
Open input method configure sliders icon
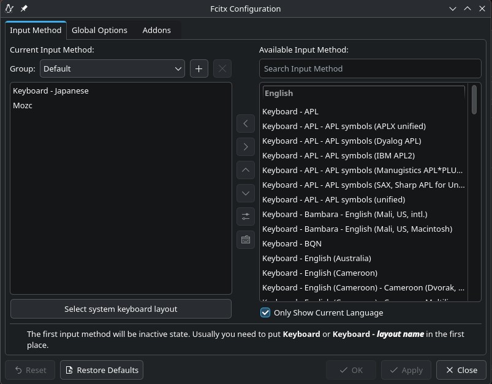246,216
